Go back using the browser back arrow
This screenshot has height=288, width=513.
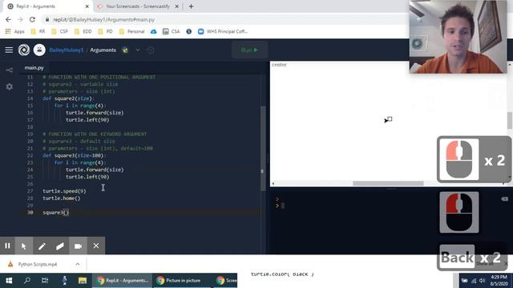click(x=8, y=19)
